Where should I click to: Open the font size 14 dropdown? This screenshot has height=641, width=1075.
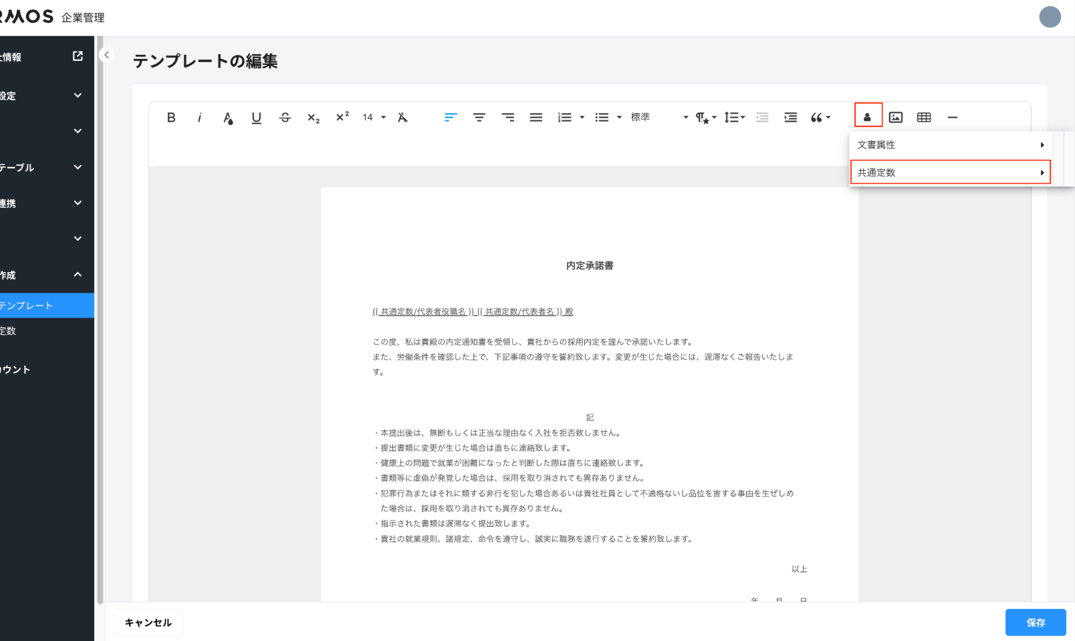click(374, 118)
